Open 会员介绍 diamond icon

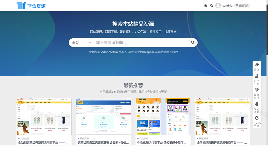coord(257,93)
